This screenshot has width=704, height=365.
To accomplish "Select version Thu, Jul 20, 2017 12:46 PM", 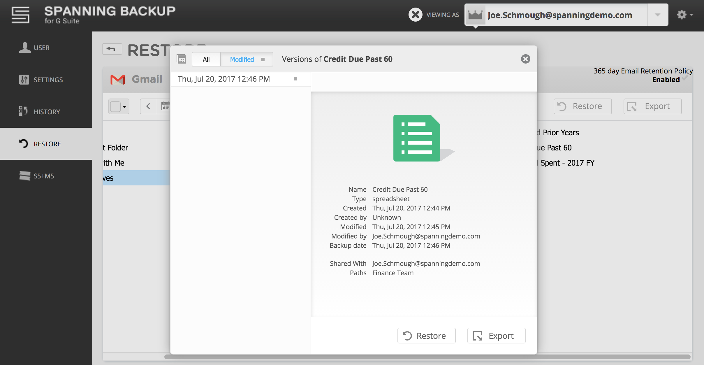I will pos(240,79).
